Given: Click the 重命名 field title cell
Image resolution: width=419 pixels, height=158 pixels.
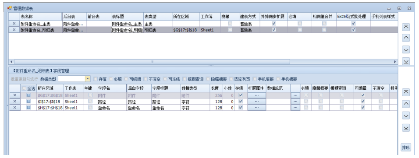Looking at the screenshot, I should (x=166, y=107).
